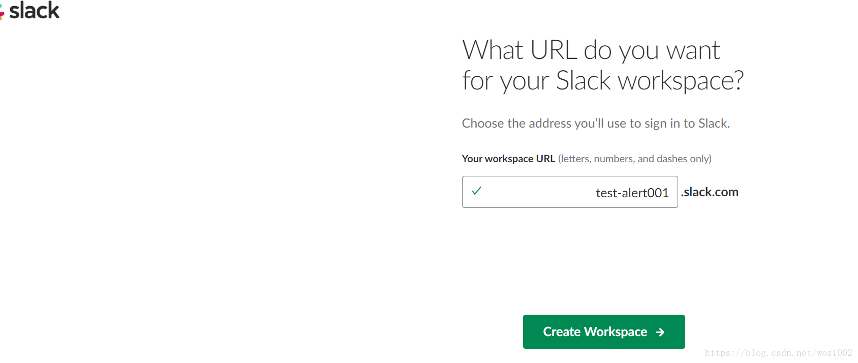Viewport: 858px width, 363px height.
Task: Click the blog.csdn.net watermark URL
Action: pyautogui.click(x=778, y=353)
